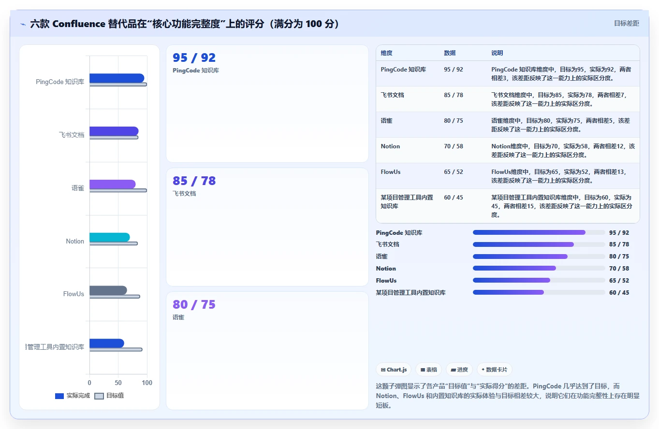Screen dimensions: 659x429
Task: Click the 飞书文档 indigo chart bar
Action: click(x=114, y=131)
